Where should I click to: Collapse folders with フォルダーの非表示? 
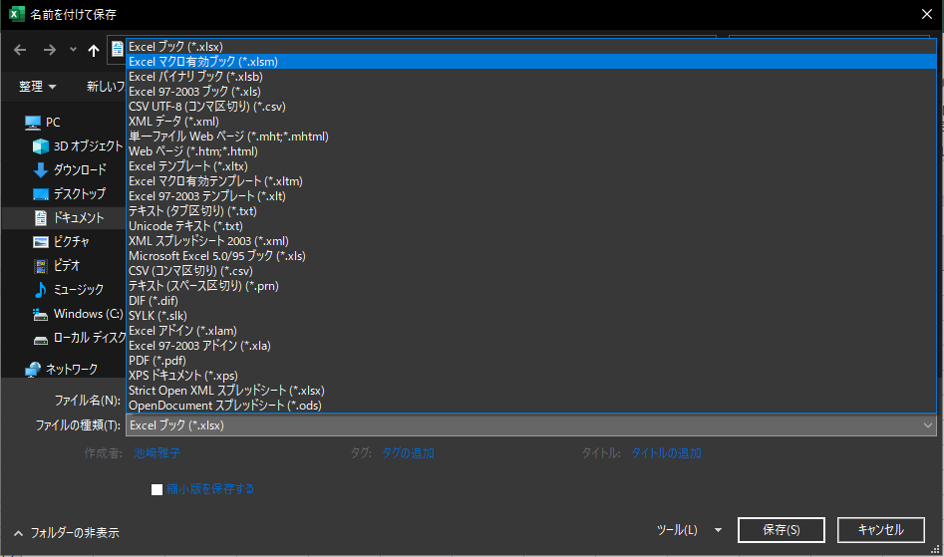[67, 533]
